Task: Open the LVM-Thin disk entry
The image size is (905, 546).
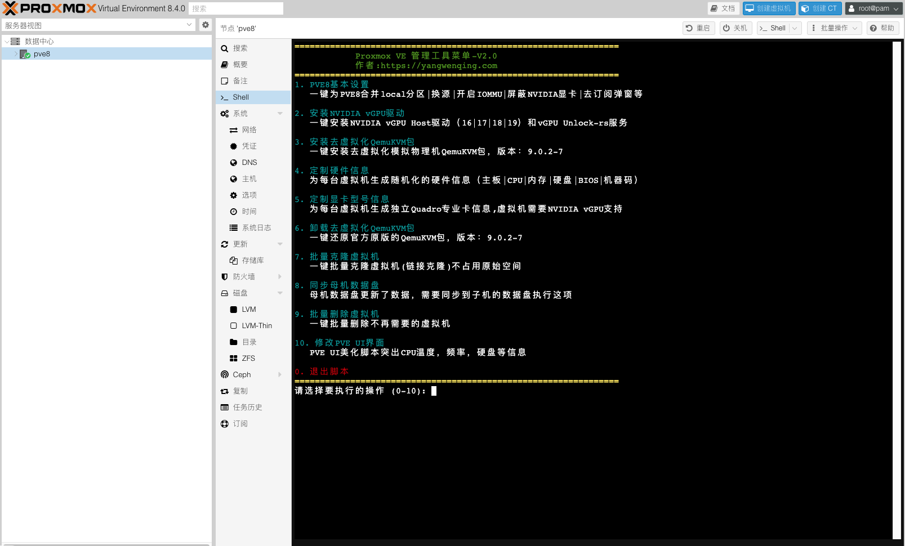Action: pos(256,326)
